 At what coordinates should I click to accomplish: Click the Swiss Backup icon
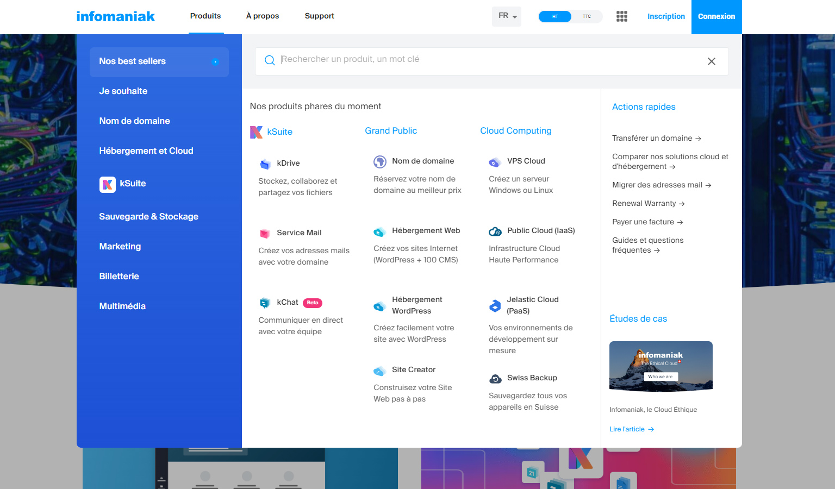pyautogui.click(x=495, y=379)
